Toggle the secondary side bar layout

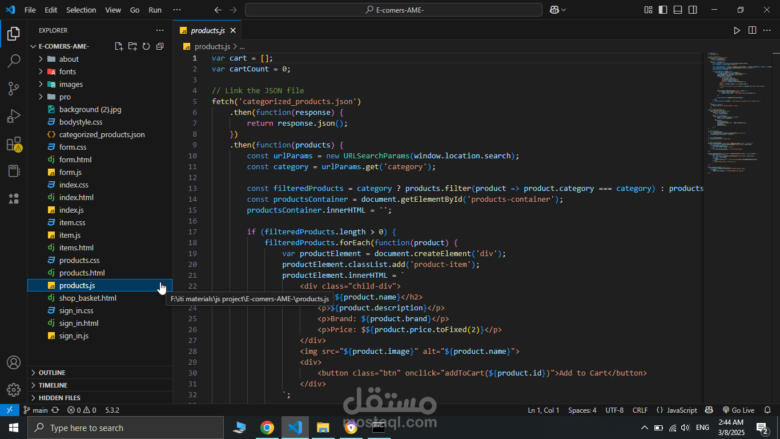(x=693, y=10)
